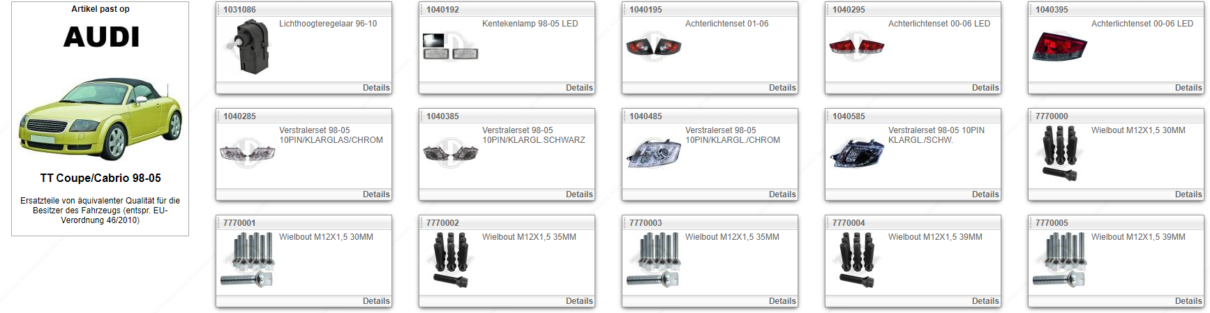Click the headlight image for item 1040485
Screen dimensions: 1210x313
(654, 153)
